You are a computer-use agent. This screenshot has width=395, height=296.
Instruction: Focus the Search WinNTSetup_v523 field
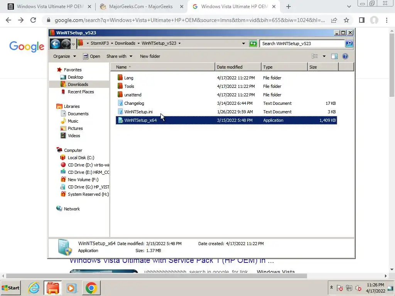coord(302,44)
